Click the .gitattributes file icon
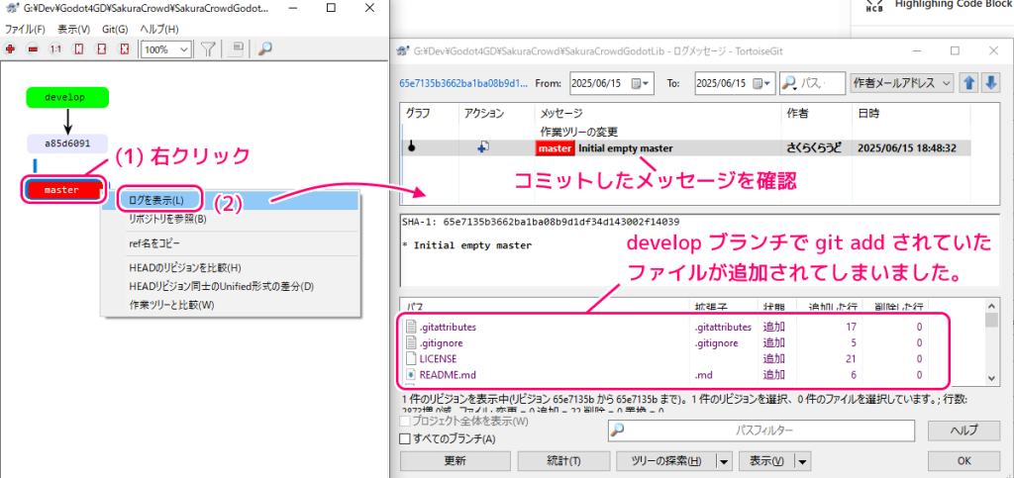This screenshot has width=1014, height=478. (x=411, y=327)
